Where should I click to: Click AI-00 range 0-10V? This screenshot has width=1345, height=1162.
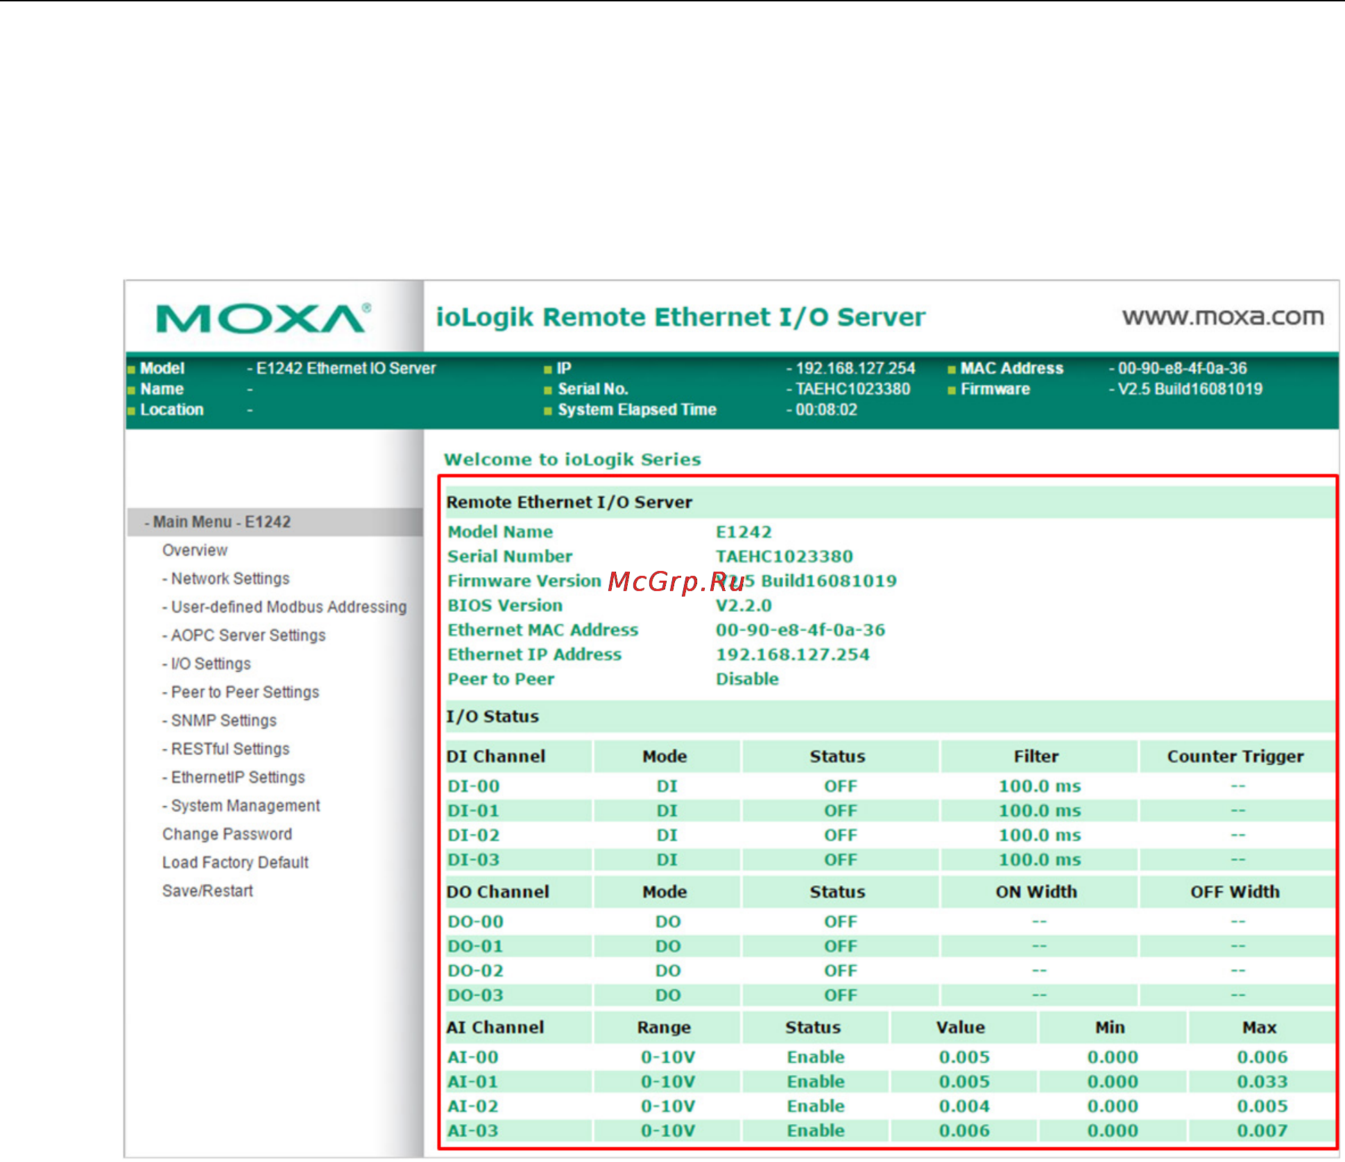pos(667,1057)
